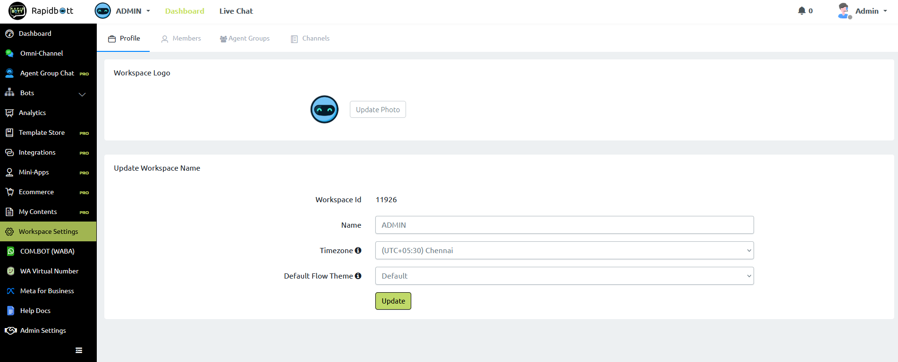Click the workspace Name input field
Image resolution: width=898 pixels, height=362 pixels.
[x=564, y=225]
